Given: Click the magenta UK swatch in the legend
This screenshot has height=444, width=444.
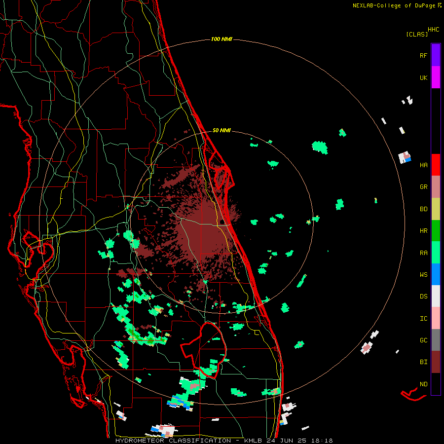Looking at the screenshot, I should 436,77.
